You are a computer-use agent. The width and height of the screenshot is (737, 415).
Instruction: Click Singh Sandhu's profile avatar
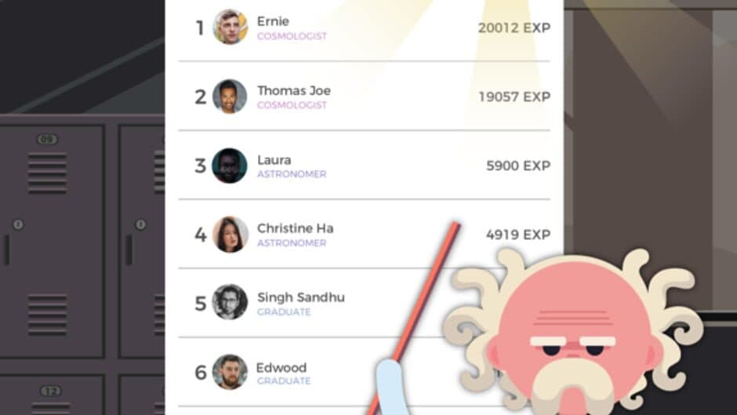[230, 302]
